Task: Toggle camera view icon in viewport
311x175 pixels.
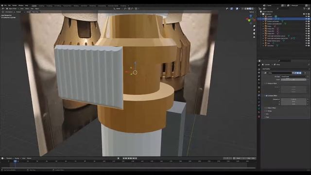Action: (254, 34)
